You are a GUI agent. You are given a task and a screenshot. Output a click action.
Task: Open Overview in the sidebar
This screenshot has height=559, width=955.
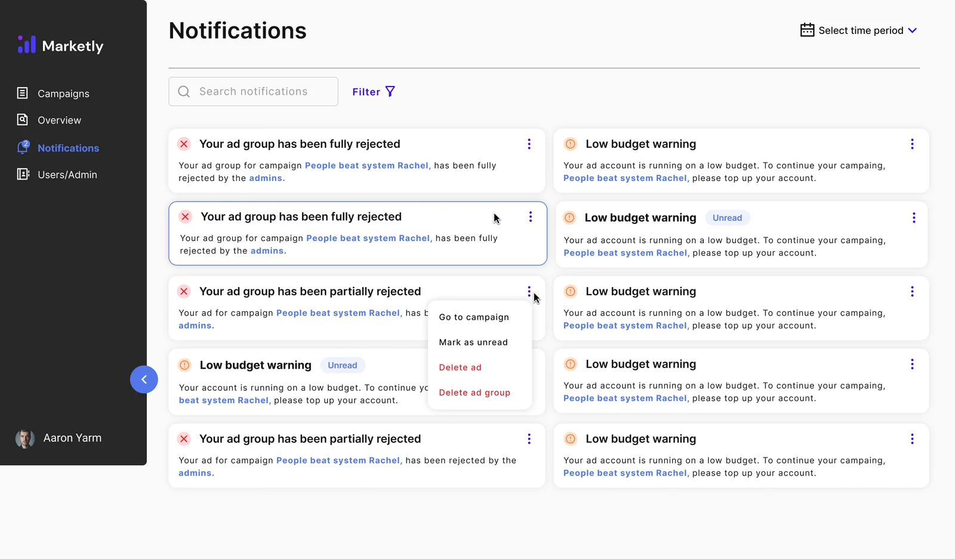click(49, 120)
